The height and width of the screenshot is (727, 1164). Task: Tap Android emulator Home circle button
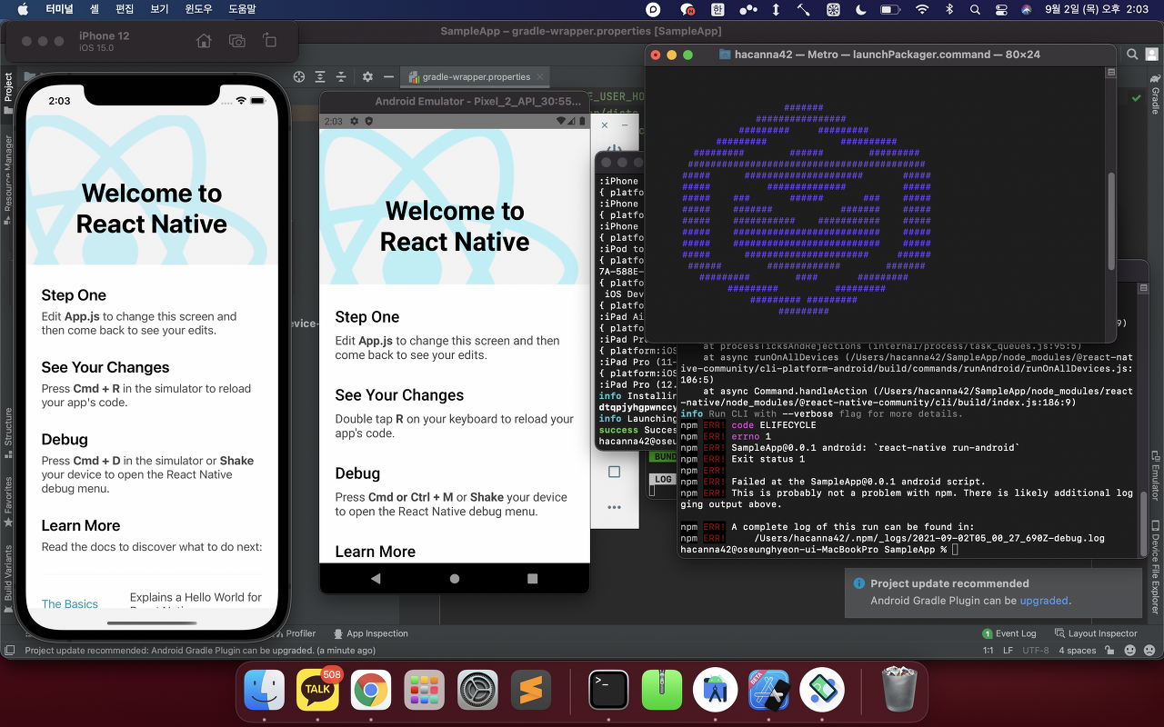(x=455, y=578)
